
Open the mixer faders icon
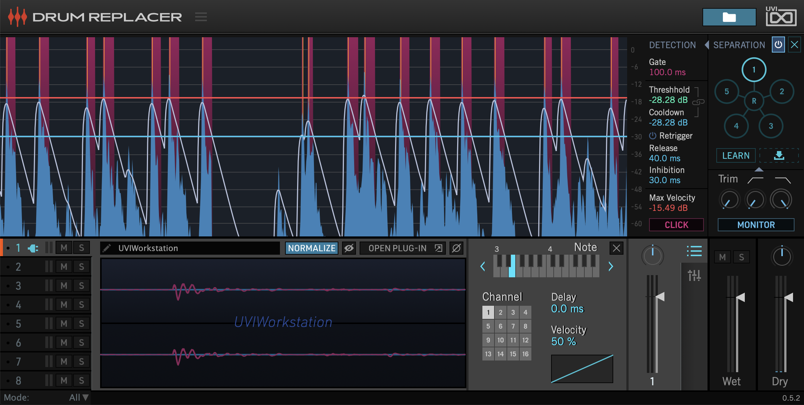point(694,275)
